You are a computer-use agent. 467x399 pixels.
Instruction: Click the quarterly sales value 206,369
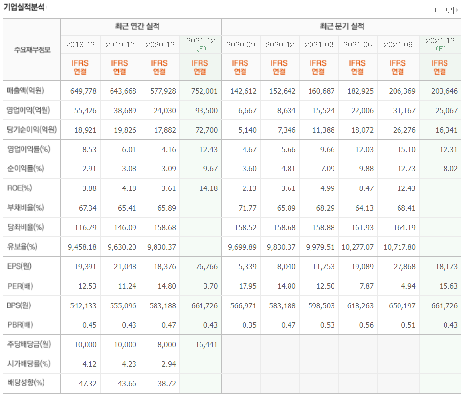pos(402,91)
